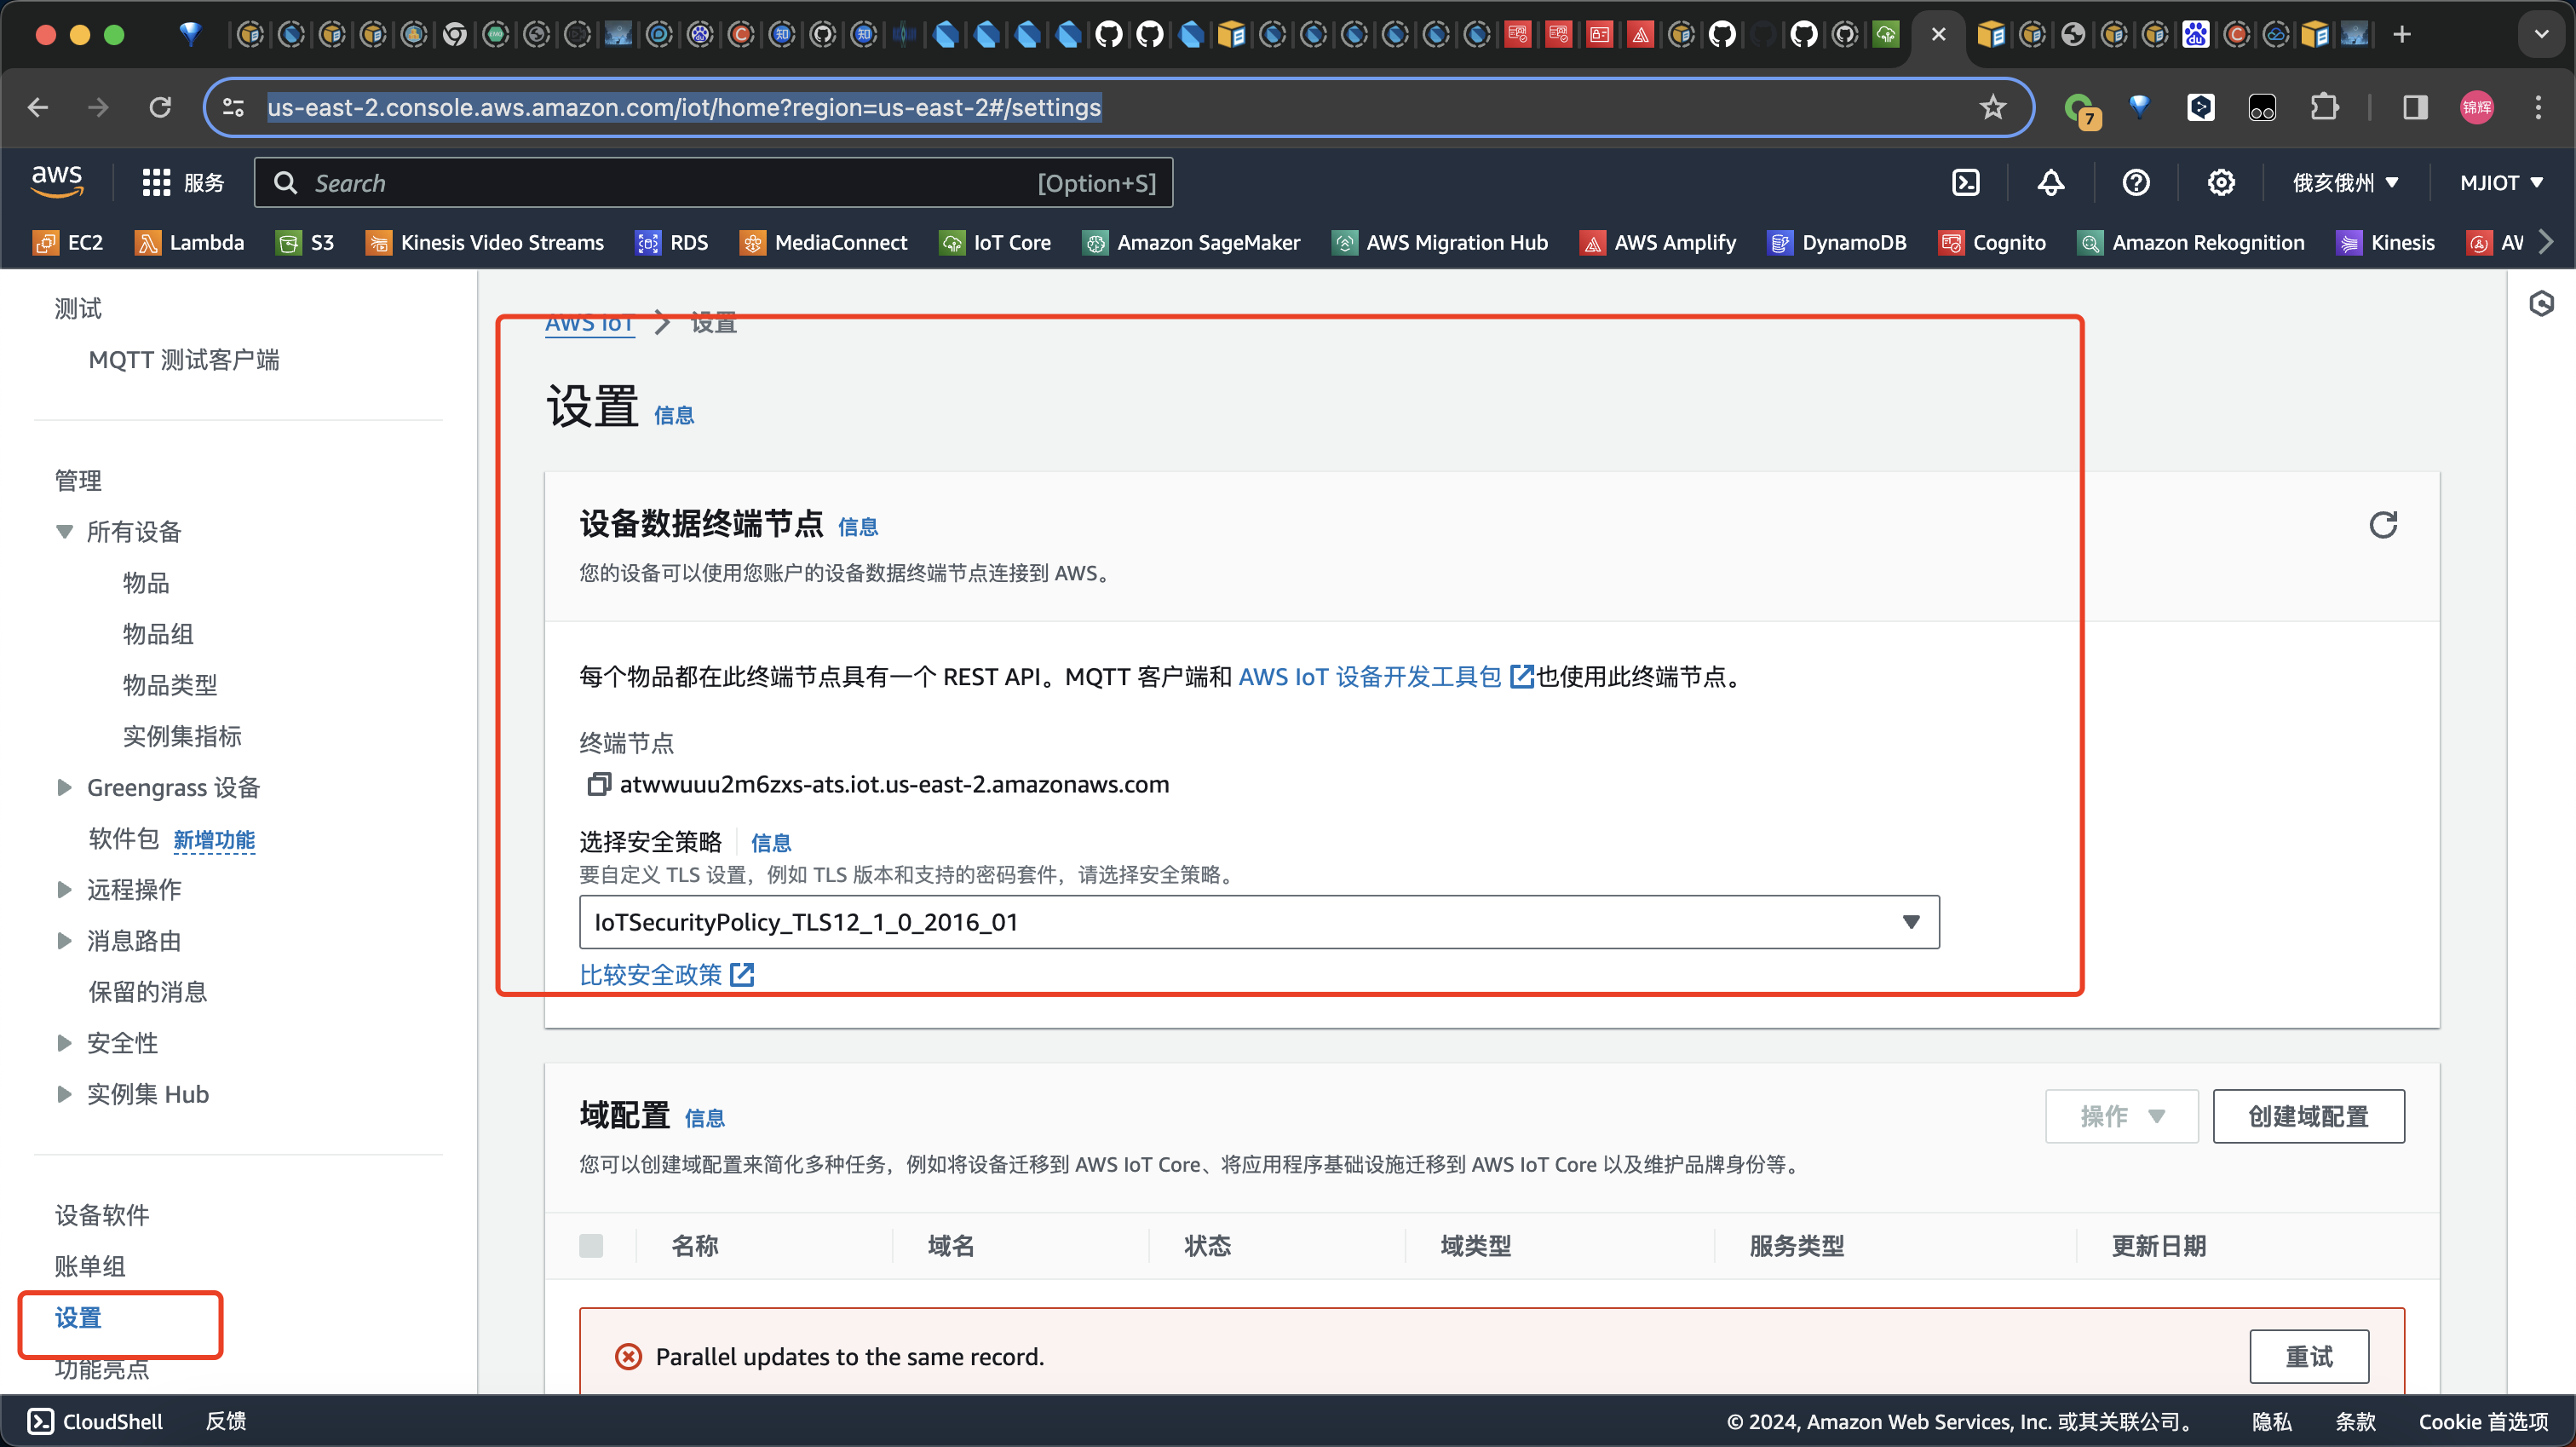This screenshot has height=1447, width=2576.
Task: Focus the AWS search field
Action: tap(713, 182)
